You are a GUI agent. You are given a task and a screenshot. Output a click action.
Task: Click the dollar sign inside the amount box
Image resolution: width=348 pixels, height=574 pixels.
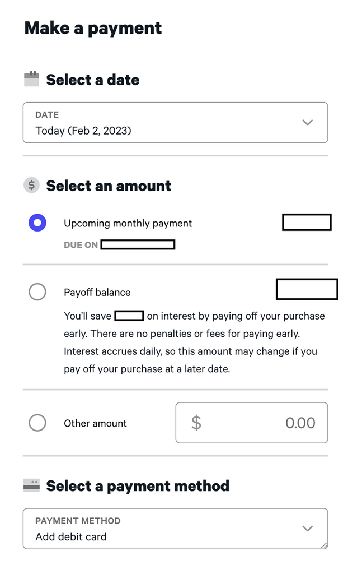tap(196, 423)
